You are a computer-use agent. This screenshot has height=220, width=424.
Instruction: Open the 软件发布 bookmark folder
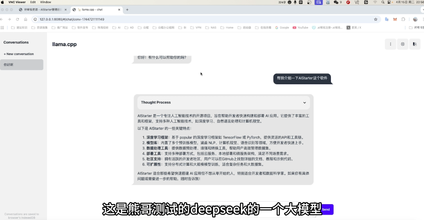pyautogui.click(x=80, y=28)
